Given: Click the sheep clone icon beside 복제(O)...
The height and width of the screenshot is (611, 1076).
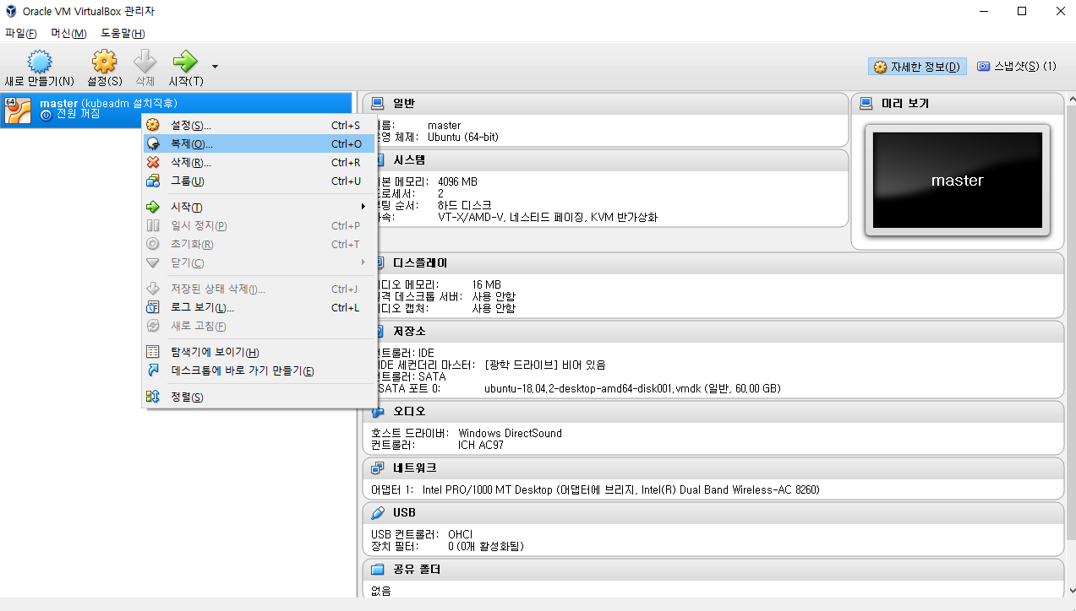Looking at the screenshot, I should point(153,143).
